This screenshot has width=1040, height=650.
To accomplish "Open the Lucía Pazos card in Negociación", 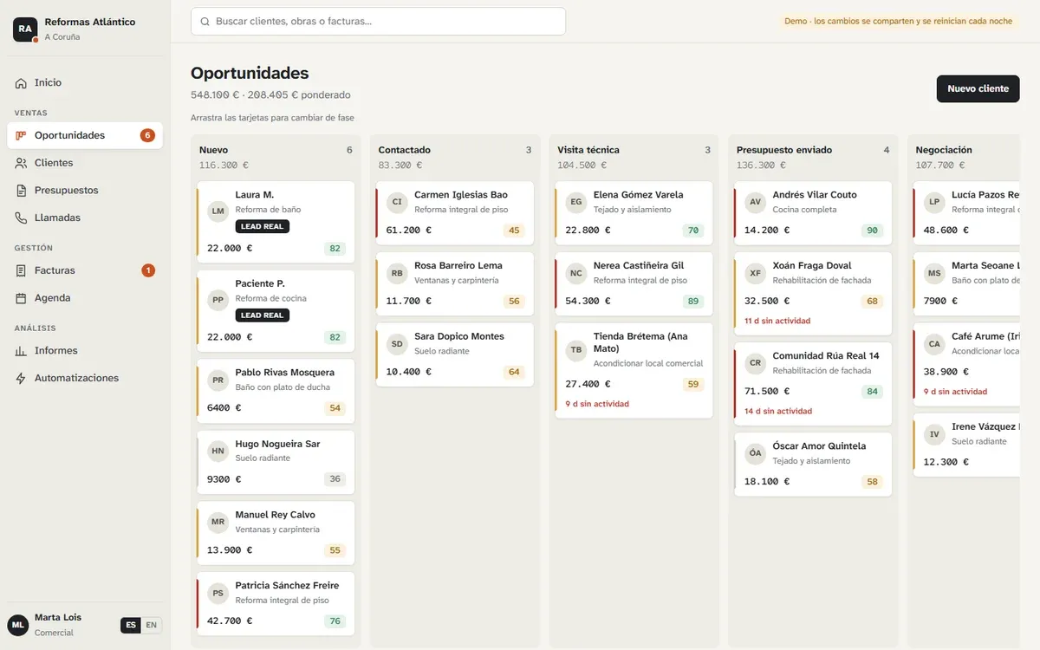I will (x=966, y=212).
